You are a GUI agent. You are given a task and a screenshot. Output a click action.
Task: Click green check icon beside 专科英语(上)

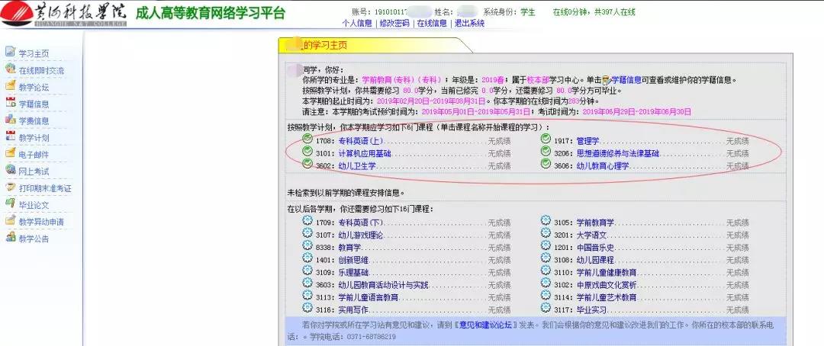[307, 139]
